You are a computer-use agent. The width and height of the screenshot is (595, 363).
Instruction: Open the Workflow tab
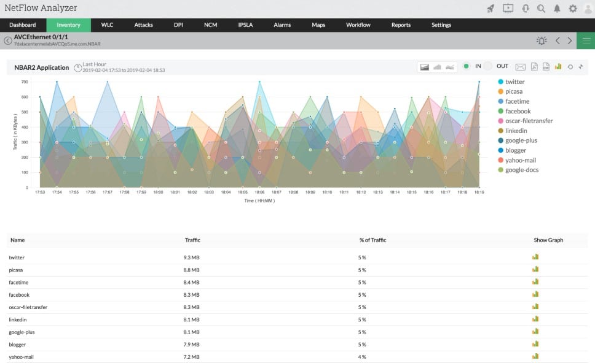(358, 25)
